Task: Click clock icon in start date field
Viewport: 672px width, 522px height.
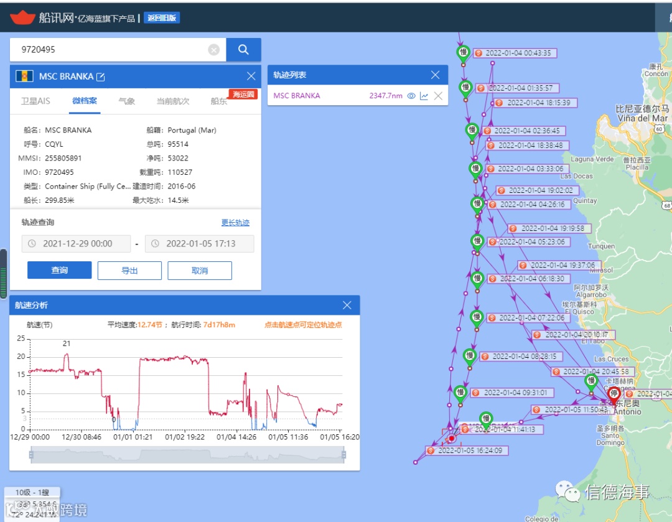Action: (32, 243)
